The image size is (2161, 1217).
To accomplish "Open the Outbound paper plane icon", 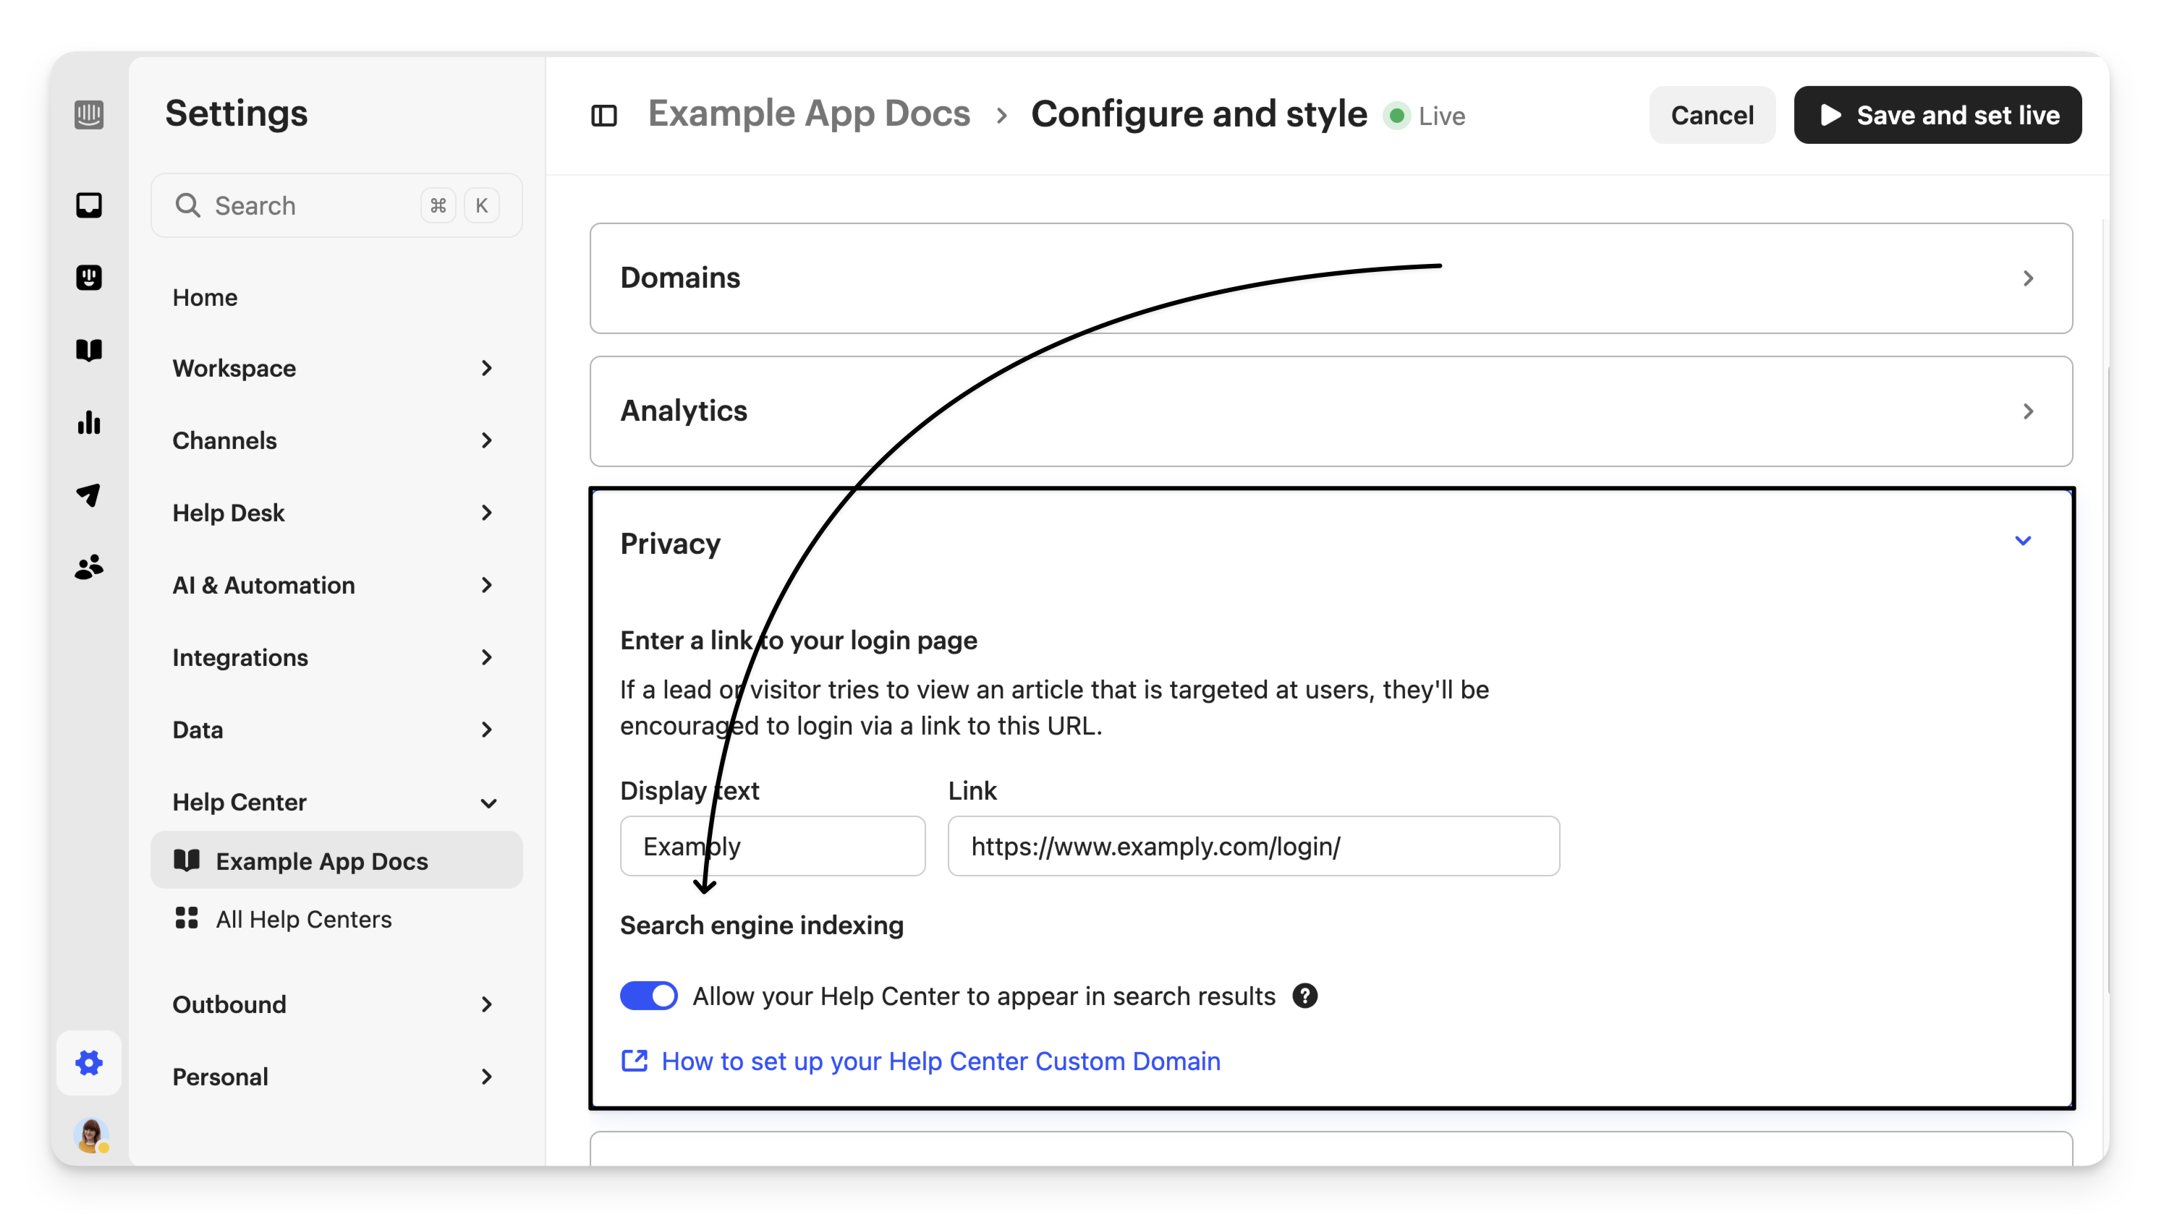I will pos(89,495).
